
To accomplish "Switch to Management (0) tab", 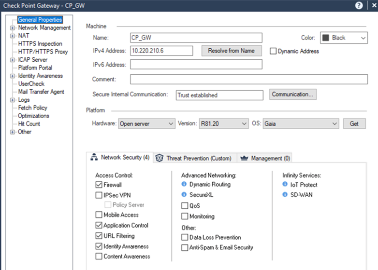I will [x=264, y=158].
